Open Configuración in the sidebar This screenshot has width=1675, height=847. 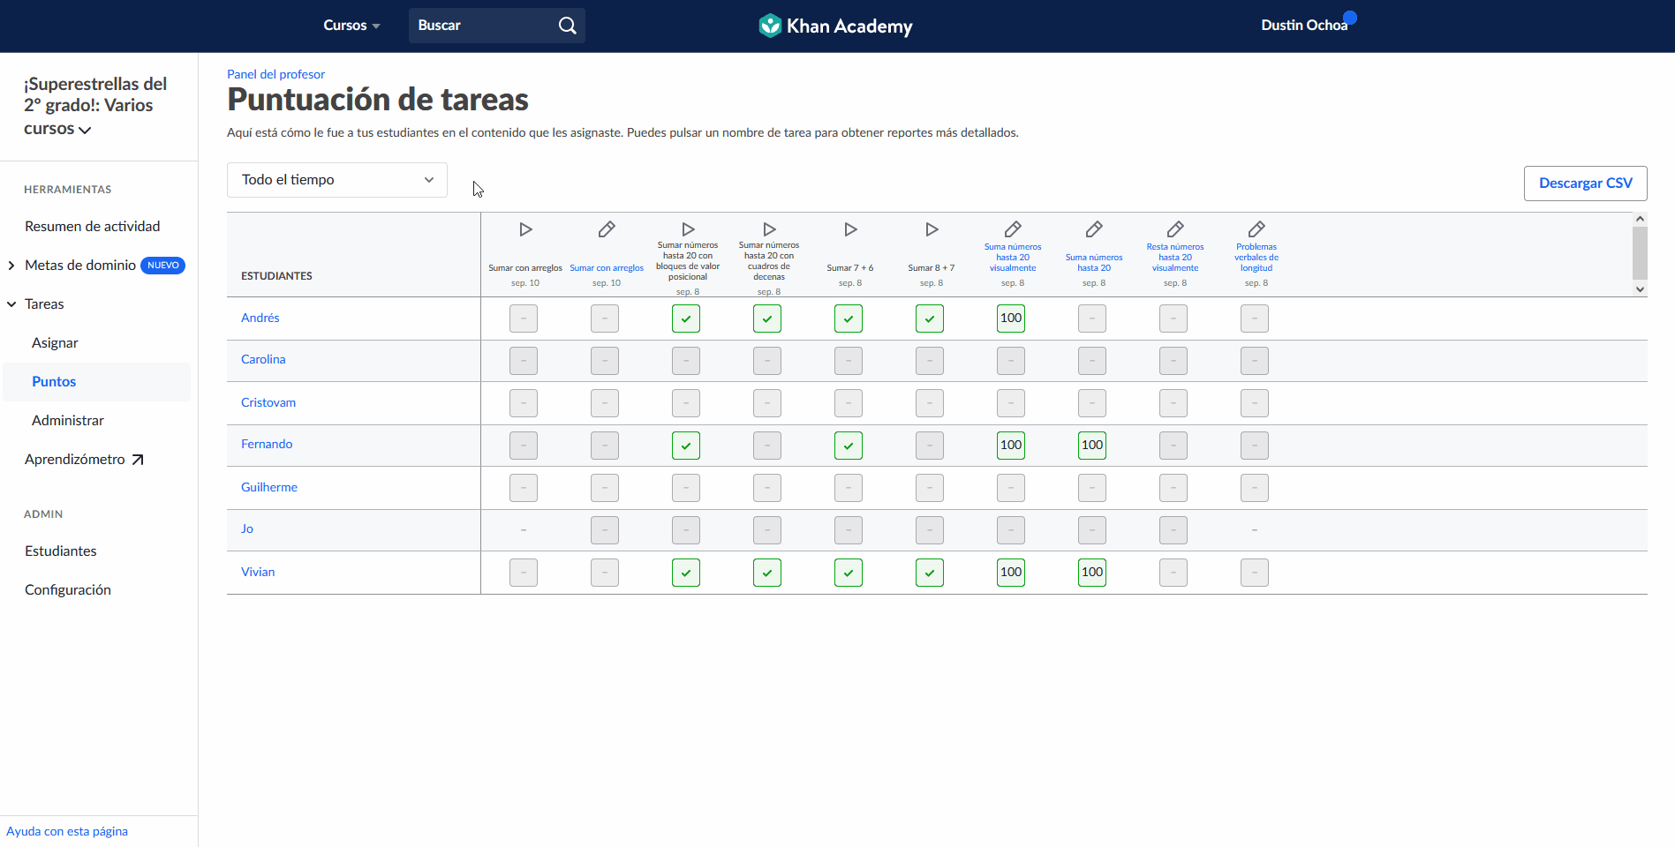[x=68, y=590]
